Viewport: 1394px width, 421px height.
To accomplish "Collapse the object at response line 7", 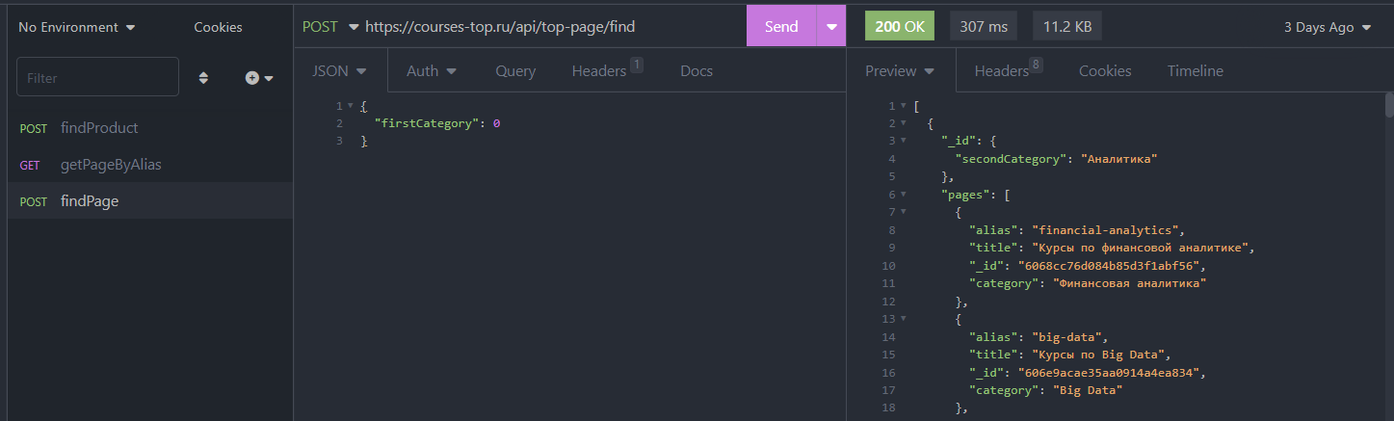I will point(903,212).
